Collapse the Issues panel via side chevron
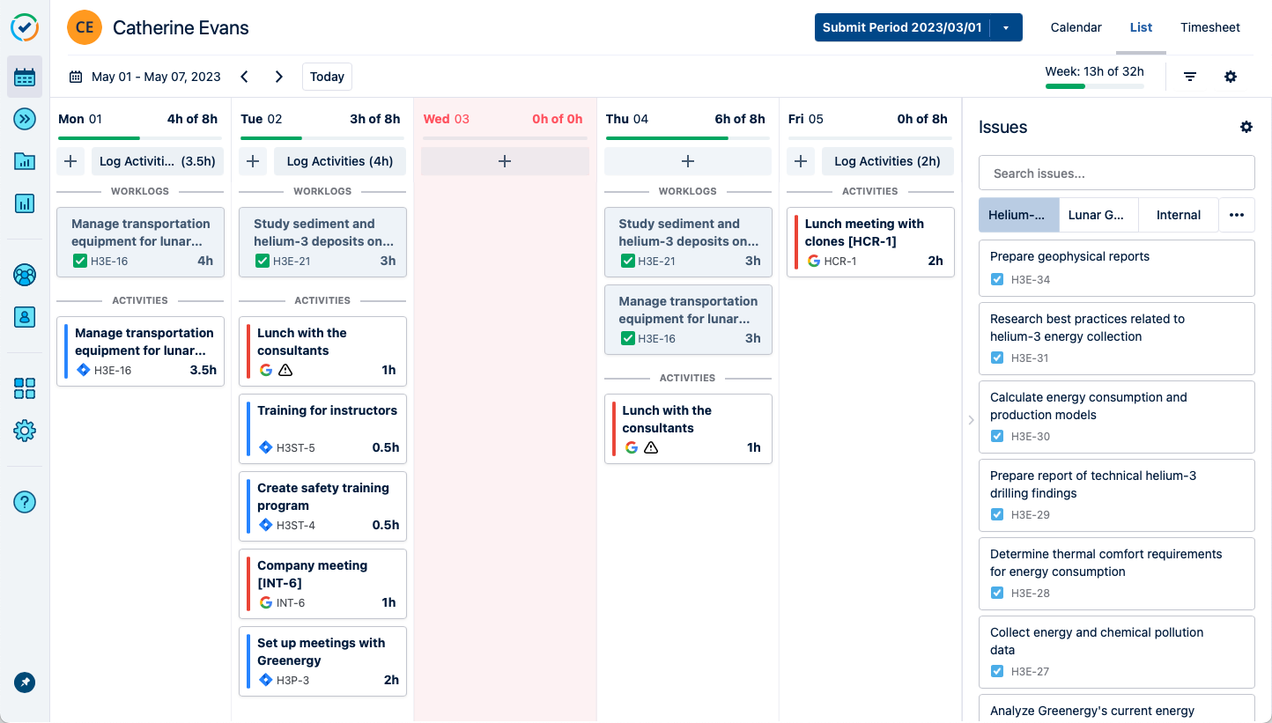The height and width of the screenshot is (723, 1272). click(971, 420)
